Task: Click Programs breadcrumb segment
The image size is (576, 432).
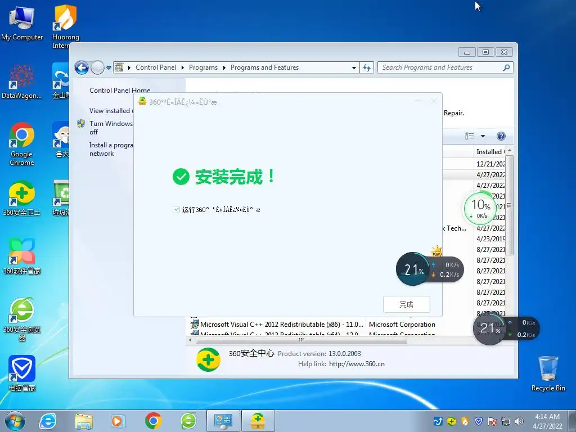Action: tap(203, 67)
